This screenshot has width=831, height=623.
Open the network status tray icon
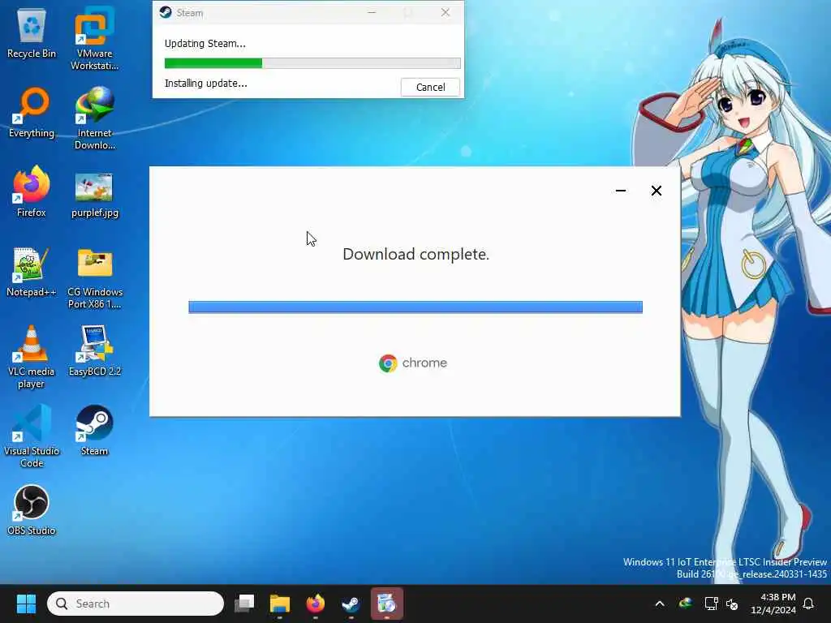[x=711, y=604]
